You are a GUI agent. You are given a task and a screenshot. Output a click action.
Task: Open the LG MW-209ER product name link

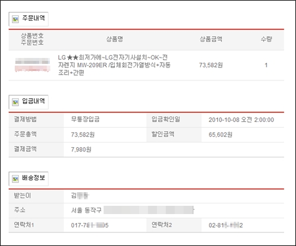pos(114,65)
